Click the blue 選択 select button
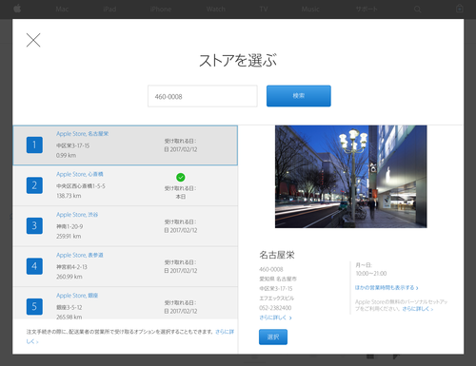The image size is (476, 366). 273,337
